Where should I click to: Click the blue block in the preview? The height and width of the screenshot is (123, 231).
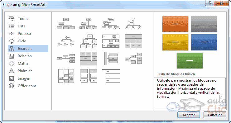(204, 42)
